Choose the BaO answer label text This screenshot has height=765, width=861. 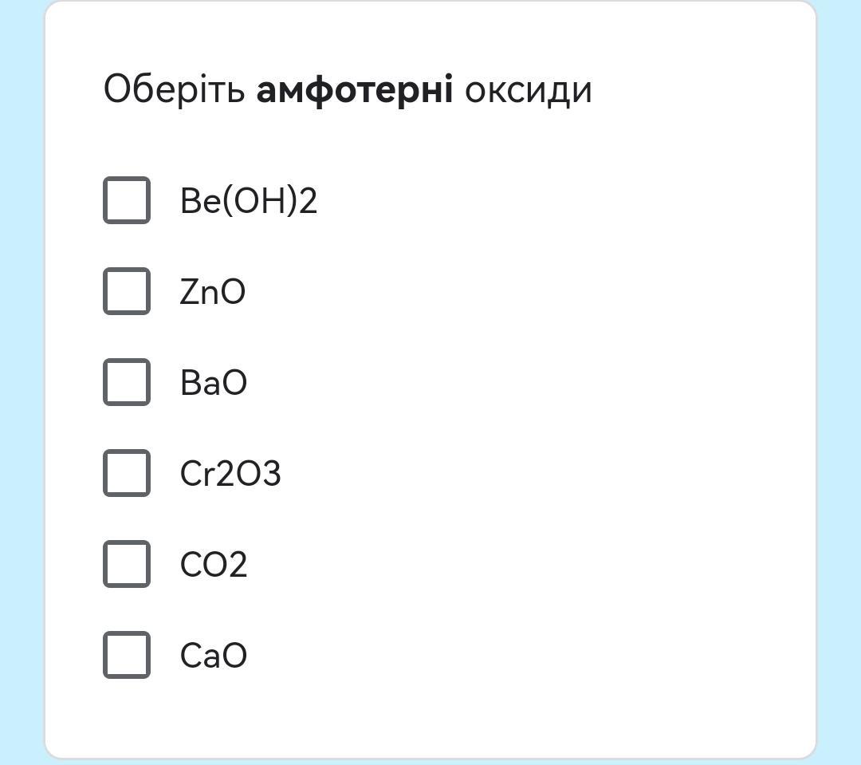point(214,383)
